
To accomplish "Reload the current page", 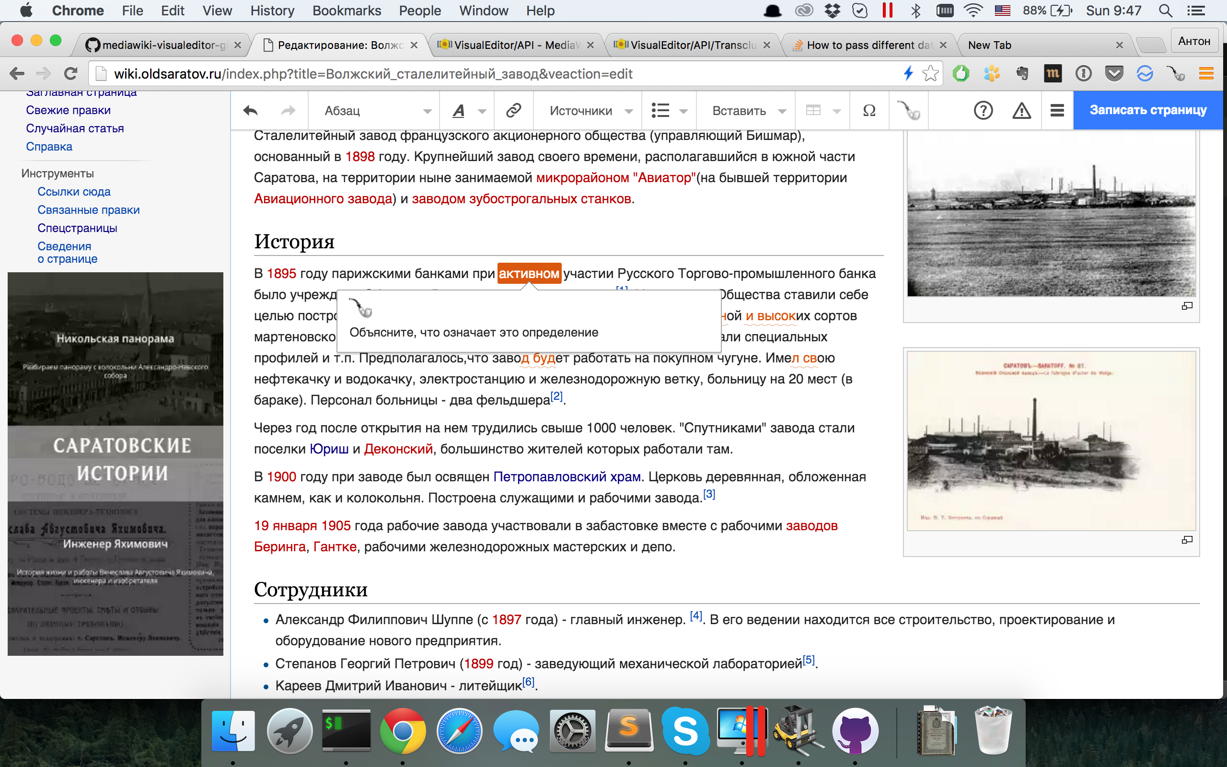I will pos(70,74).
